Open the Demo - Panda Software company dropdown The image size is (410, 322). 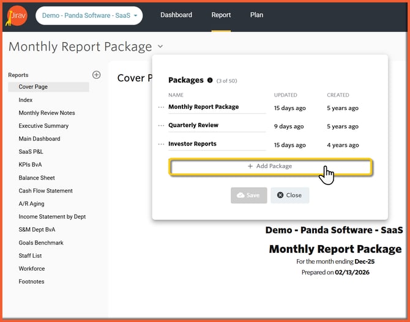click(x=89, y=15)
